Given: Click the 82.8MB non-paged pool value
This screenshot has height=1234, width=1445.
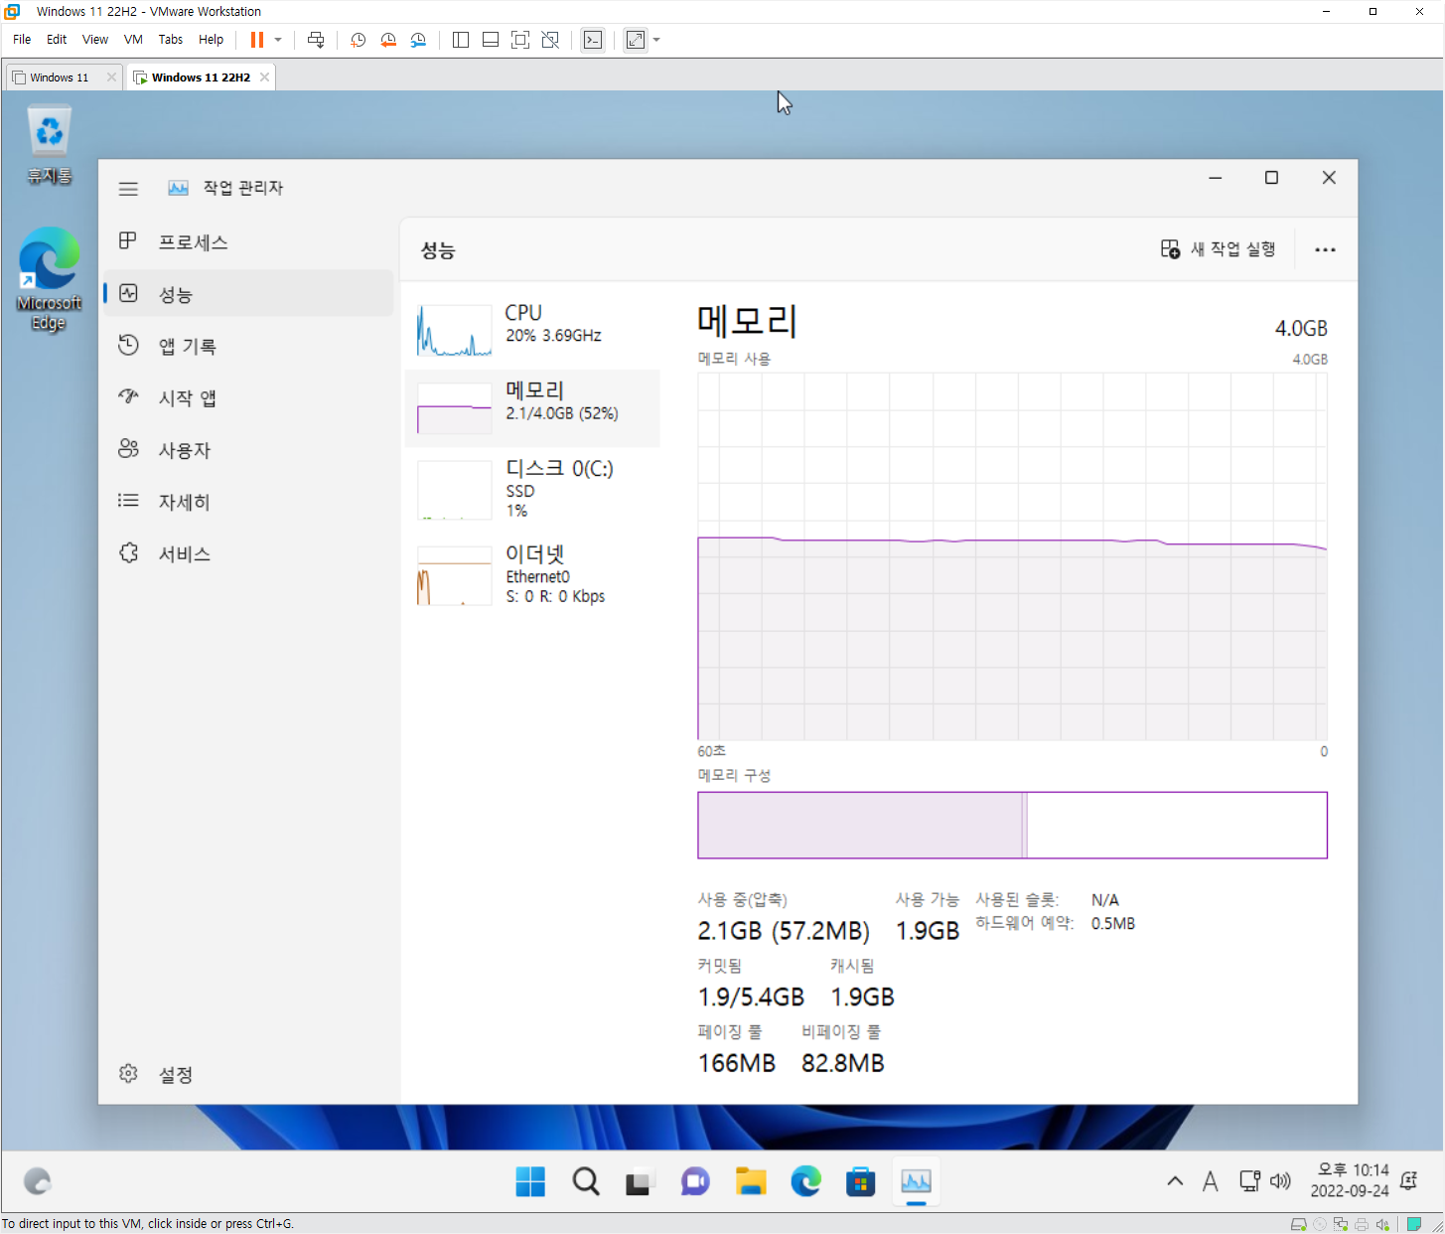Looking at the screenshot, I should tap(843, 1063).
